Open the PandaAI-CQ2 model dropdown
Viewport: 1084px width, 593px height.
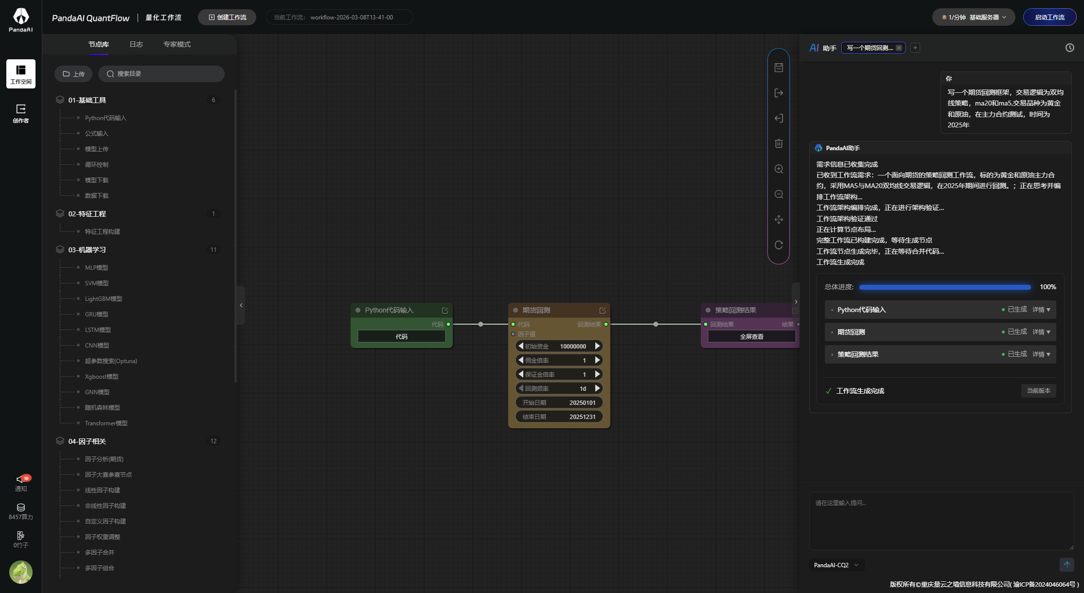(x=836, y=565)
